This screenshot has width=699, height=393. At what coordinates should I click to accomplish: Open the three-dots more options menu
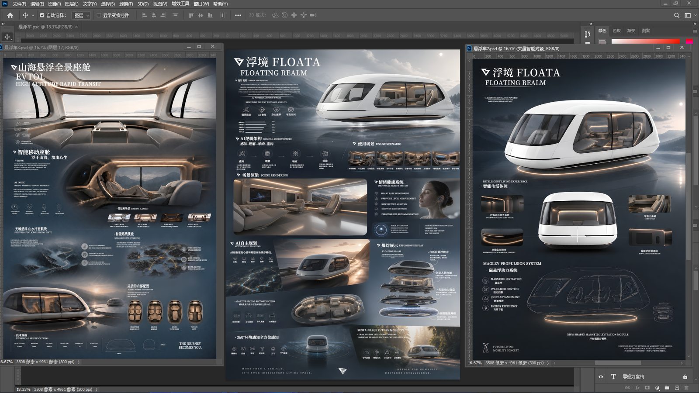238,15
